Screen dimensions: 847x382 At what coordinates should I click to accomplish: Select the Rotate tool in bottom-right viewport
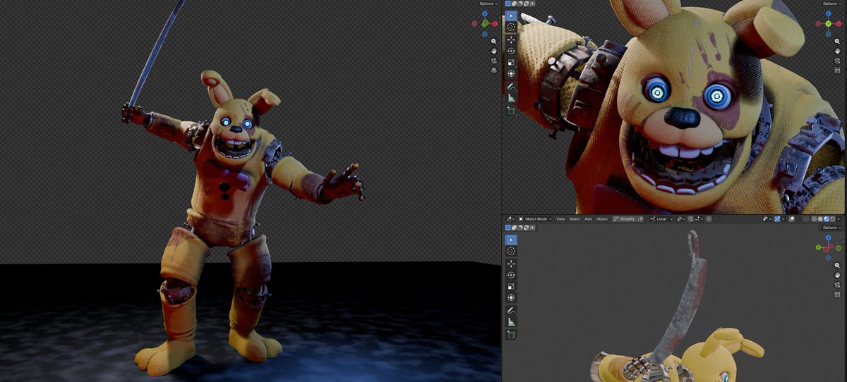[511, 275]
